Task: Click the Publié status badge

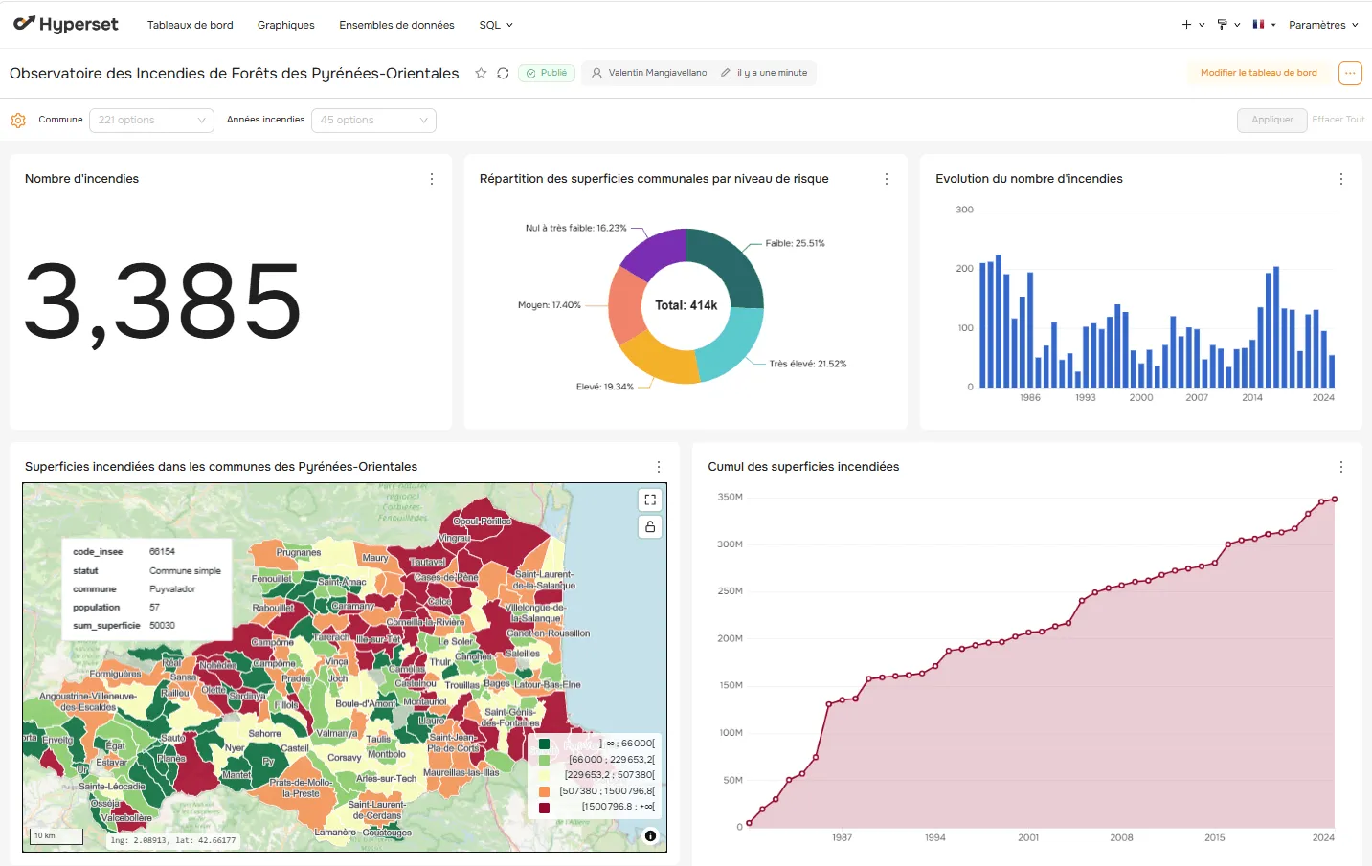Action: [x=547, y=73]
